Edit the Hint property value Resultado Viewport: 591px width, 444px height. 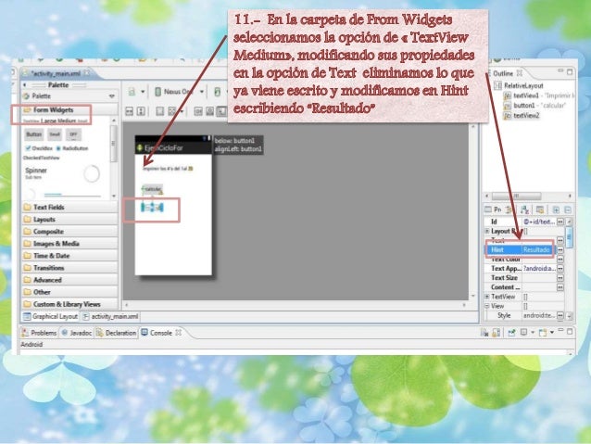coord(538,249)
